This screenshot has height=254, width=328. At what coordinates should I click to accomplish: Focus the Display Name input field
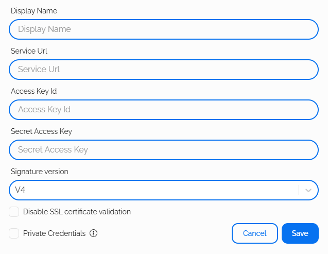(164, 29)
